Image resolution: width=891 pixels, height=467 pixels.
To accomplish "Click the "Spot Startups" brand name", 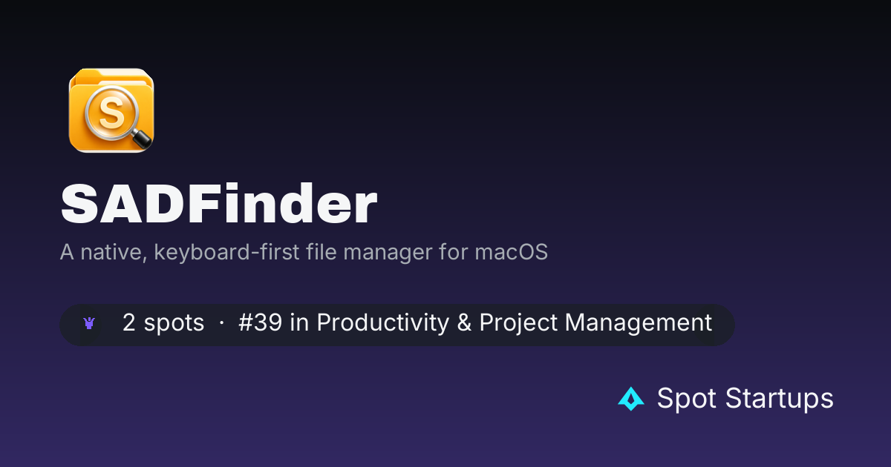I will (745, 399).
